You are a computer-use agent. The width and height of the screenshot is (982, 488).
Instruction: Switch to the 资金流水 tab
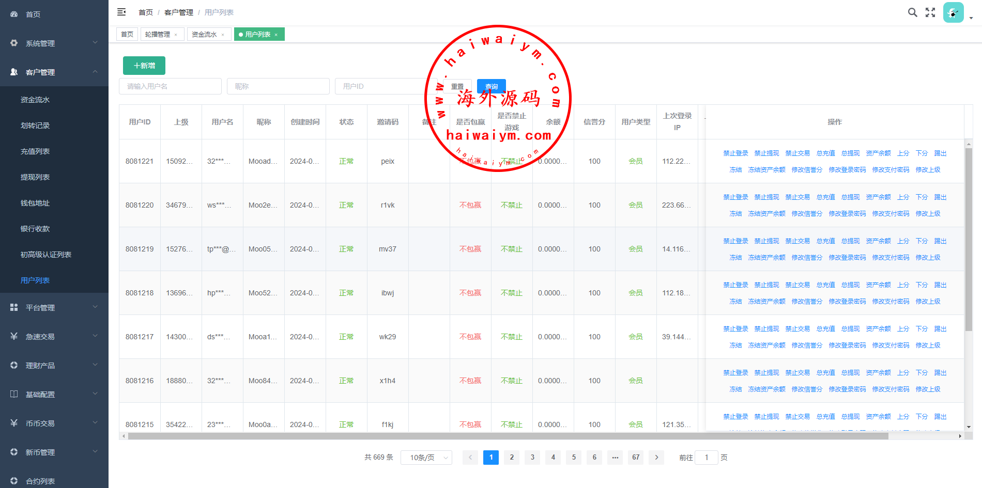[x=204, y=35]
